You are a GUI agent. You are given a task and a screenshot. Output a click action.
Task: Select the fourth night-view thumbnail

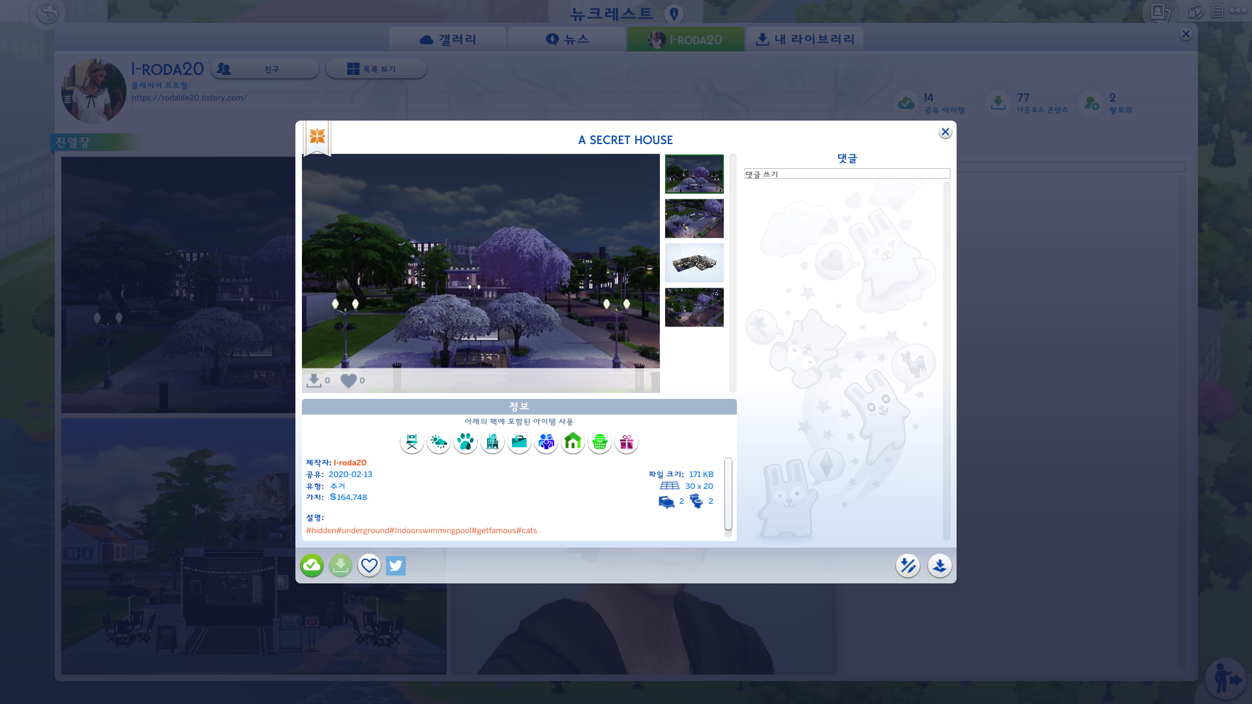pyautogui.click(x=694, y=307)
